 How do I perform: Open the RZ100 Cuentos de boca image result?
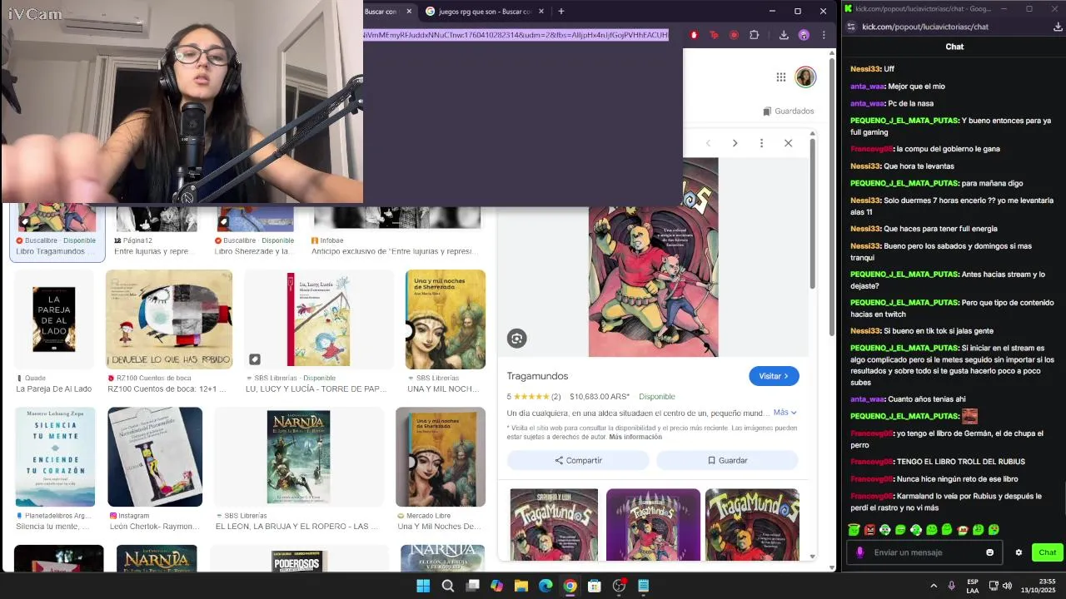168,319
